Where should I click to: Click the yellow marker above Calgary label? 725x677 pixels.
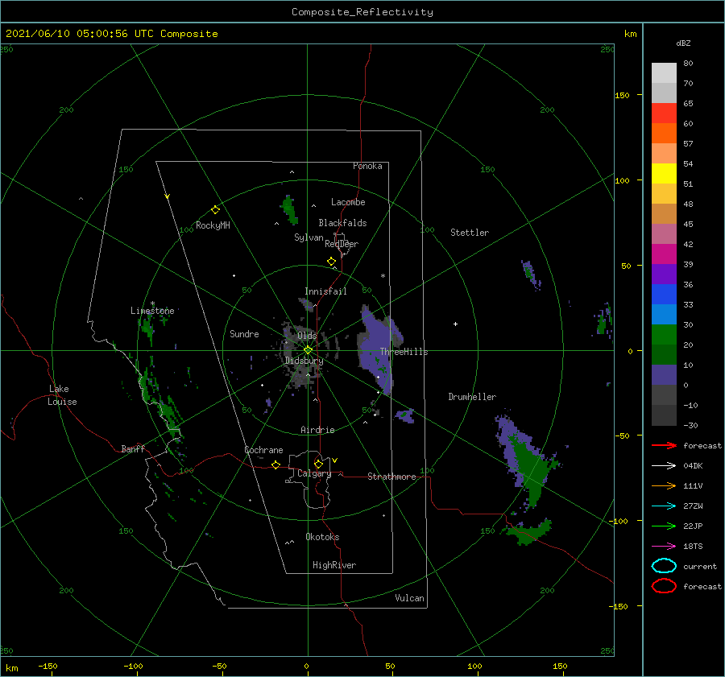pos(318,464)
